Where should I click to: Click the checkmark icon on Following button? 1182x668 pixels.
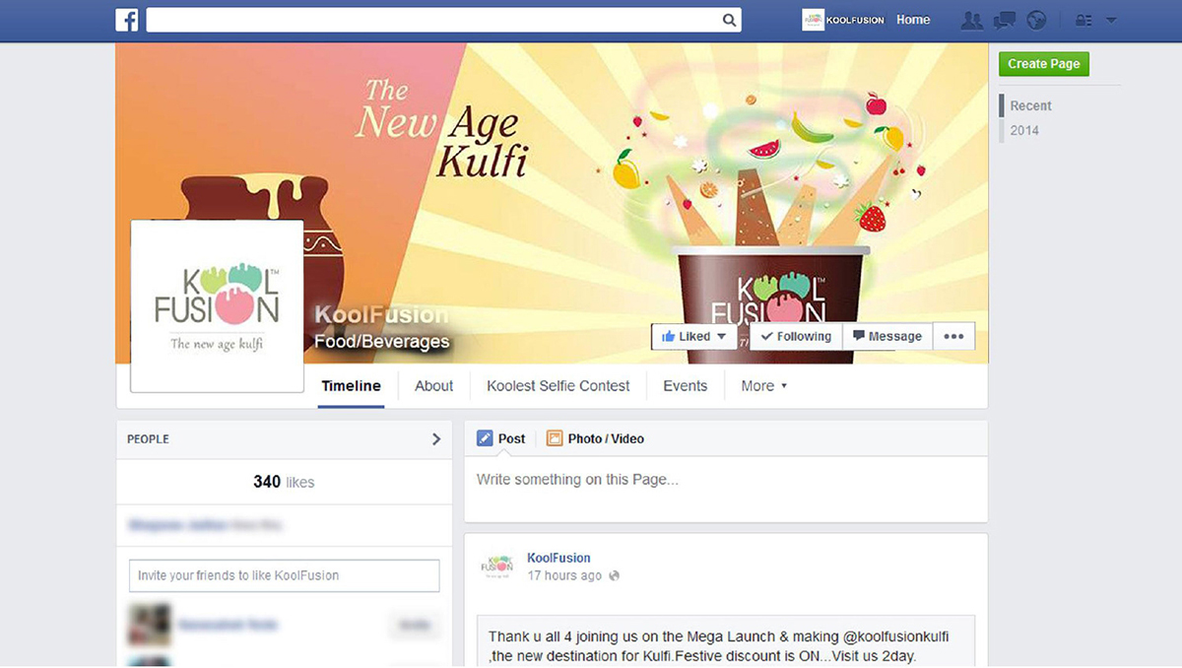(767, 337)
